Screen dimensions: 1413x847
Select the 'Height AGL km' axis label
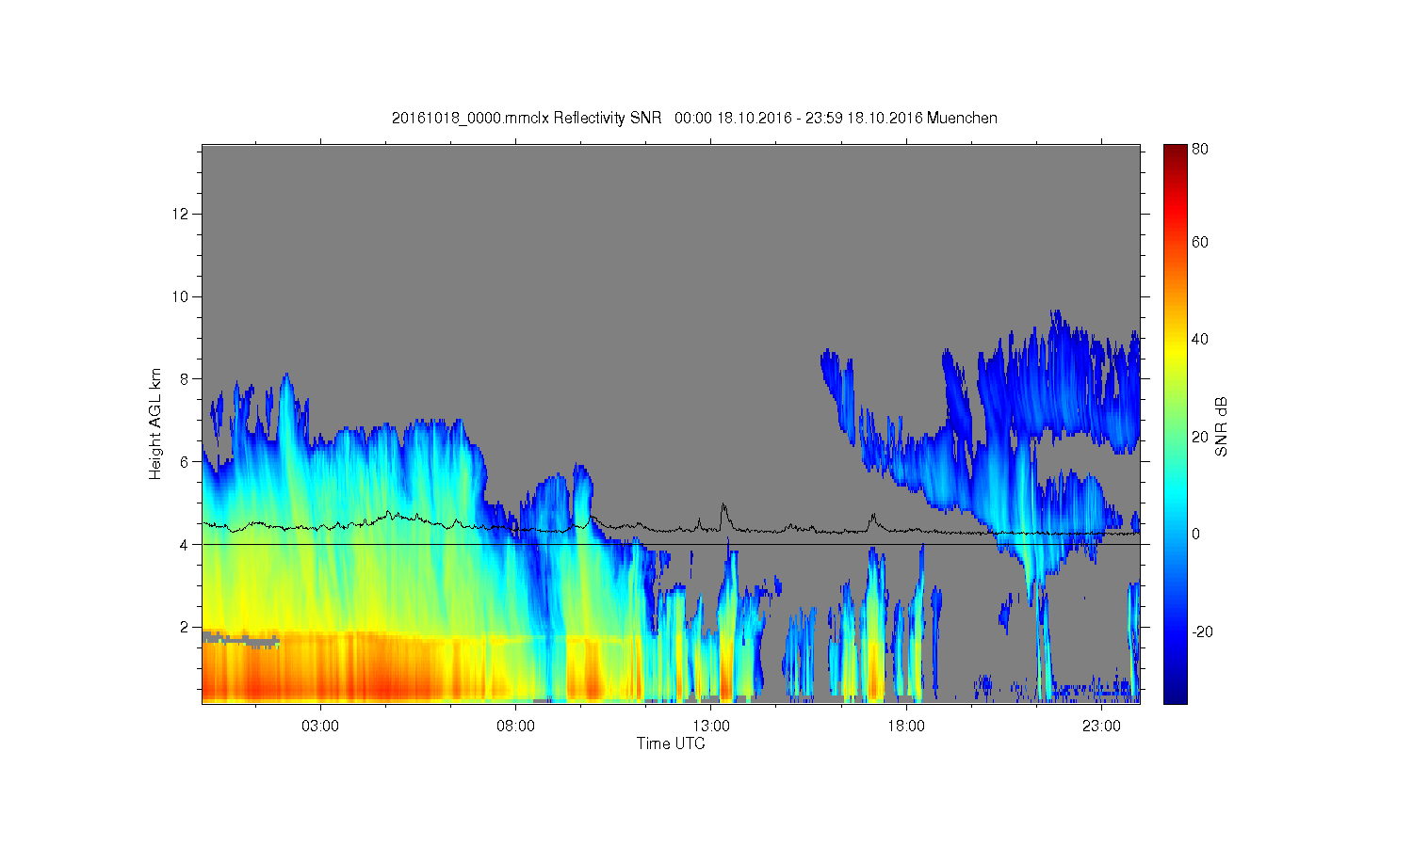click(155, 423)
